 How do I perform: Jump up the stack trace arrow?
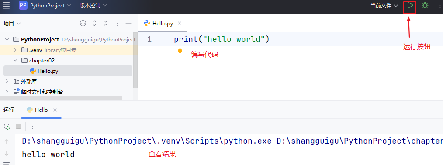click(x=7, y=141)
